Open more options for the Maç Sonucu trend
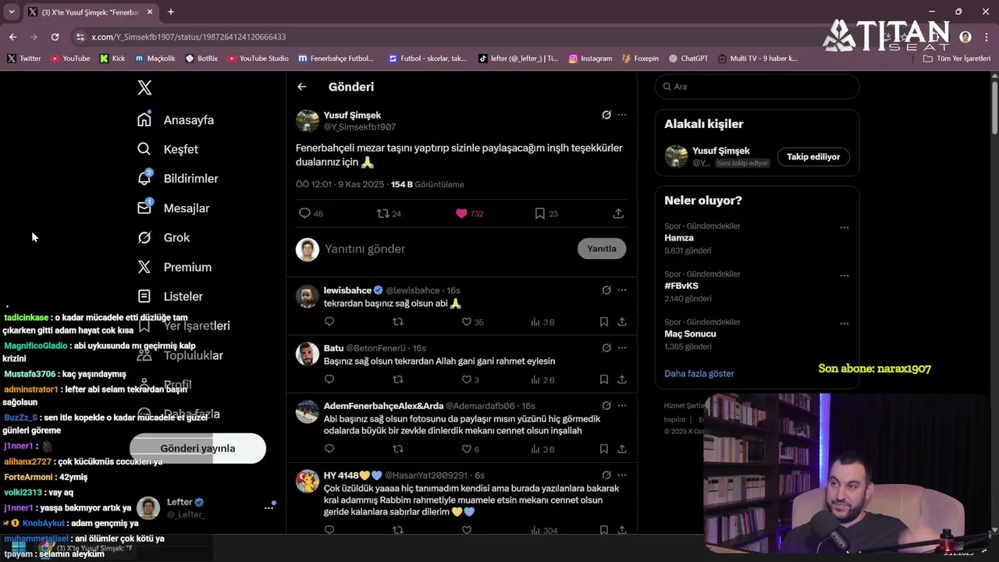The width and height of the screenshot is (999, 562). click(844, 324)
